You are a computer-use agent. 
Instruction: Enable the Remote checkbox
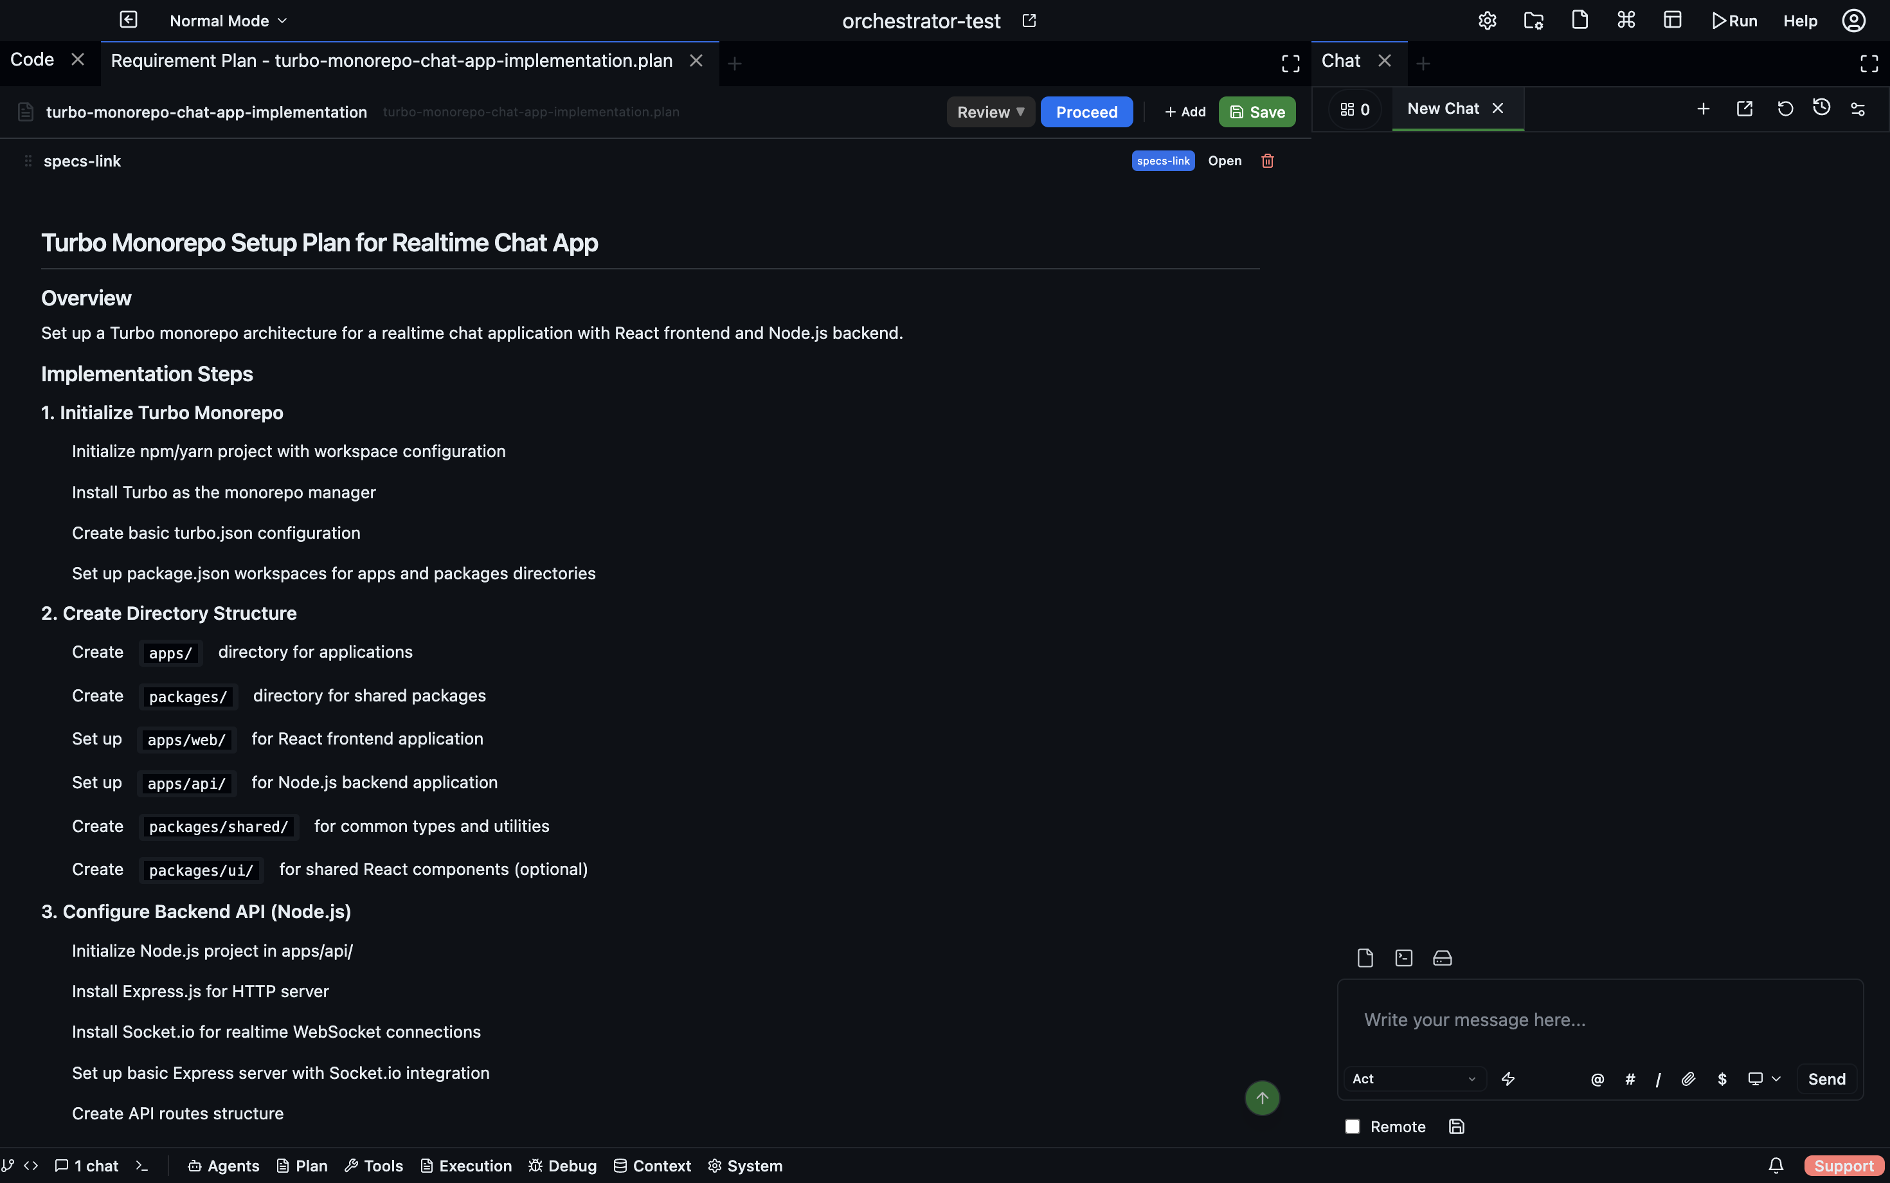pos(1352,1126)
